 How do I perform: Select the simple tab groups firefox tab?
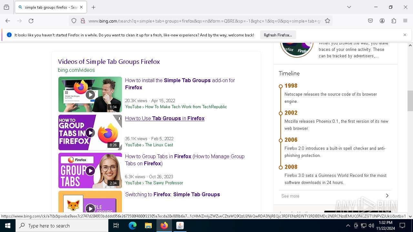tap(51, 7)
